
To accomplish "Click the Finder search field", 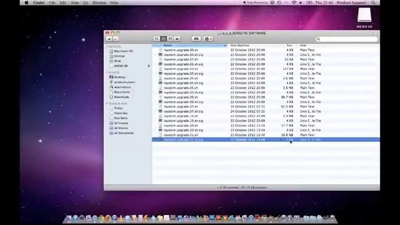I will pyautogui.click(x=346, y=39).
